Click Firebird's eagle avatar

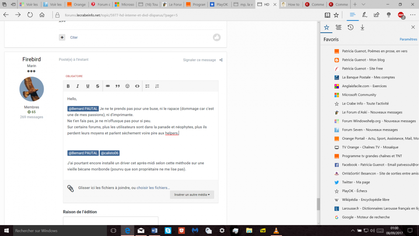31,89
